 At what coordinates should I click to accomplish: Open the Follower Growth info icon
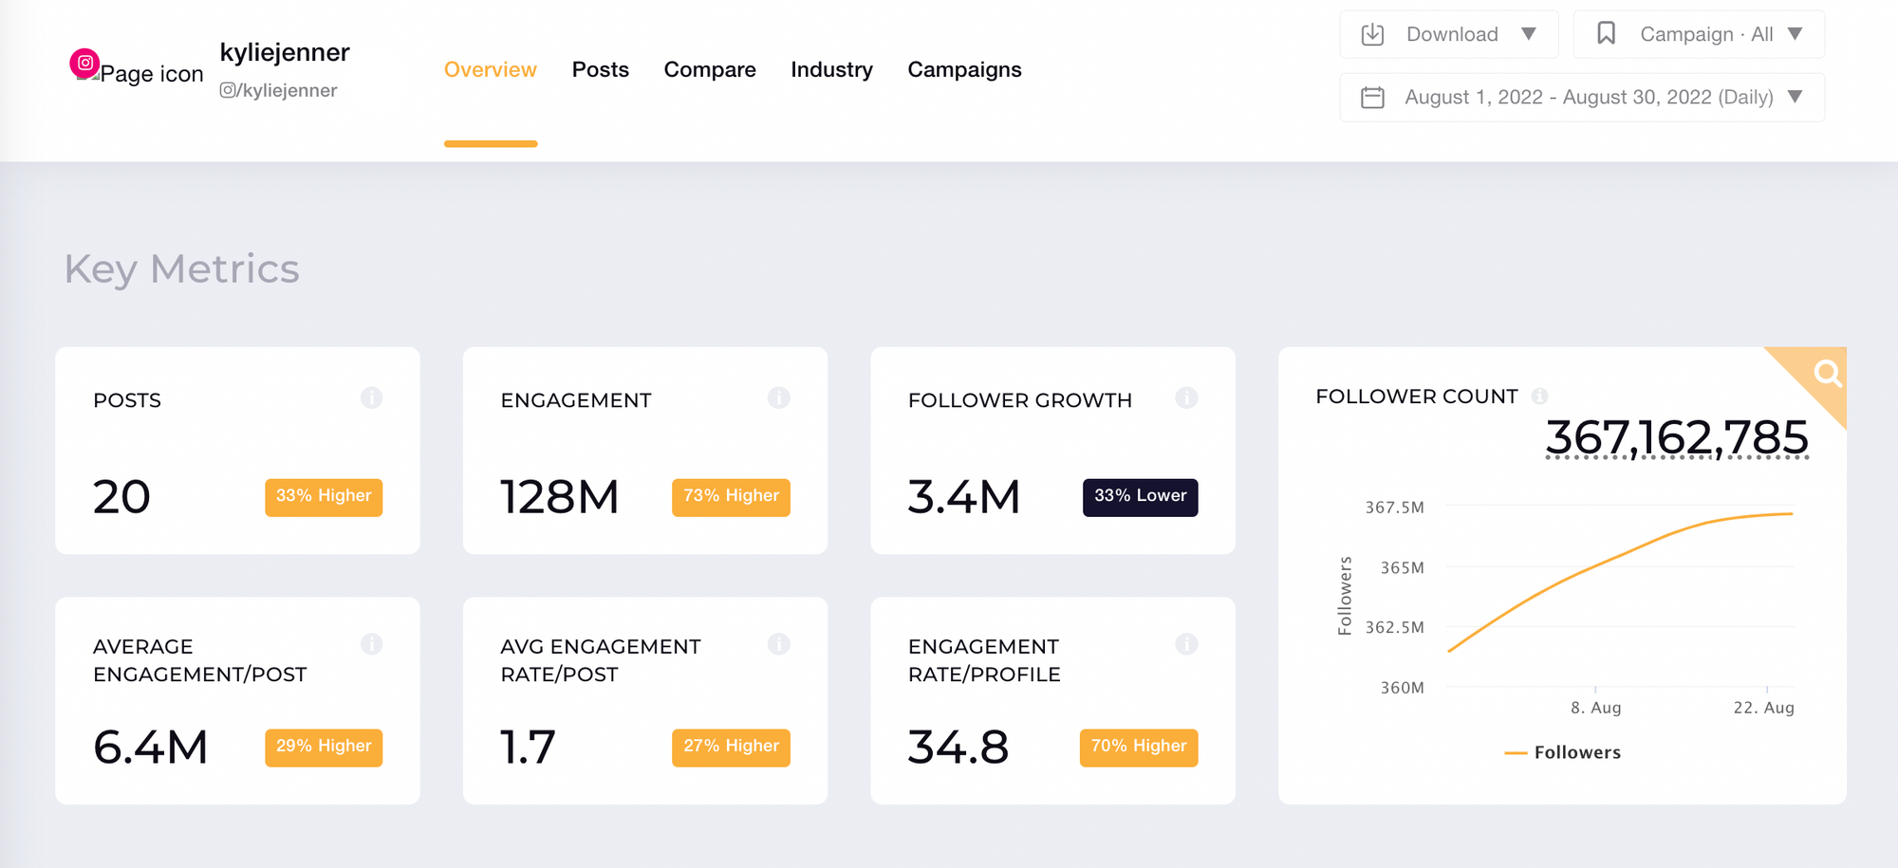(1186, 397)
